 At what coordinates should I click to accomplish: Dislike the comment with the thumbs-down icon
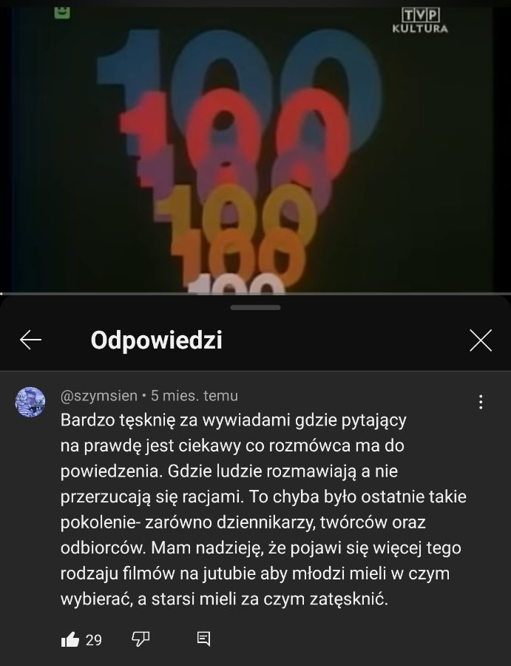coord(141,639)
